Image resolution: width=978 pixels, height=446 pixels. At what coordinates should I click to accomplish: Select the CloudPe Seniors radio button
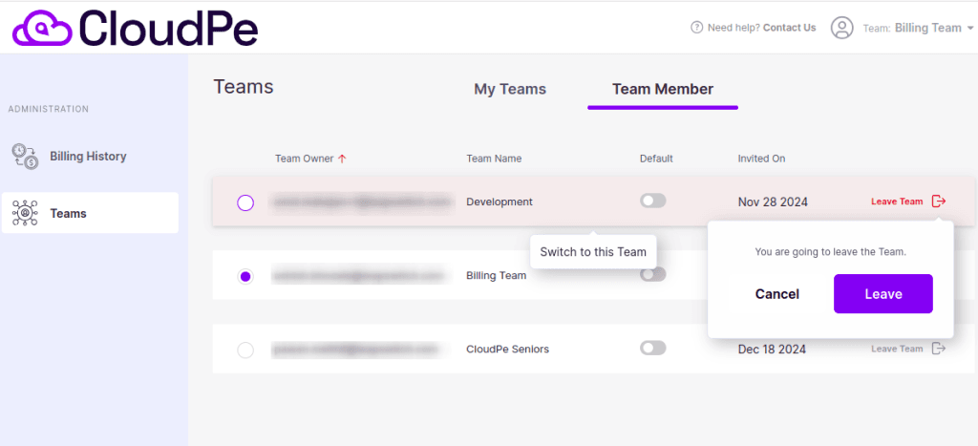tap(245, 350)
